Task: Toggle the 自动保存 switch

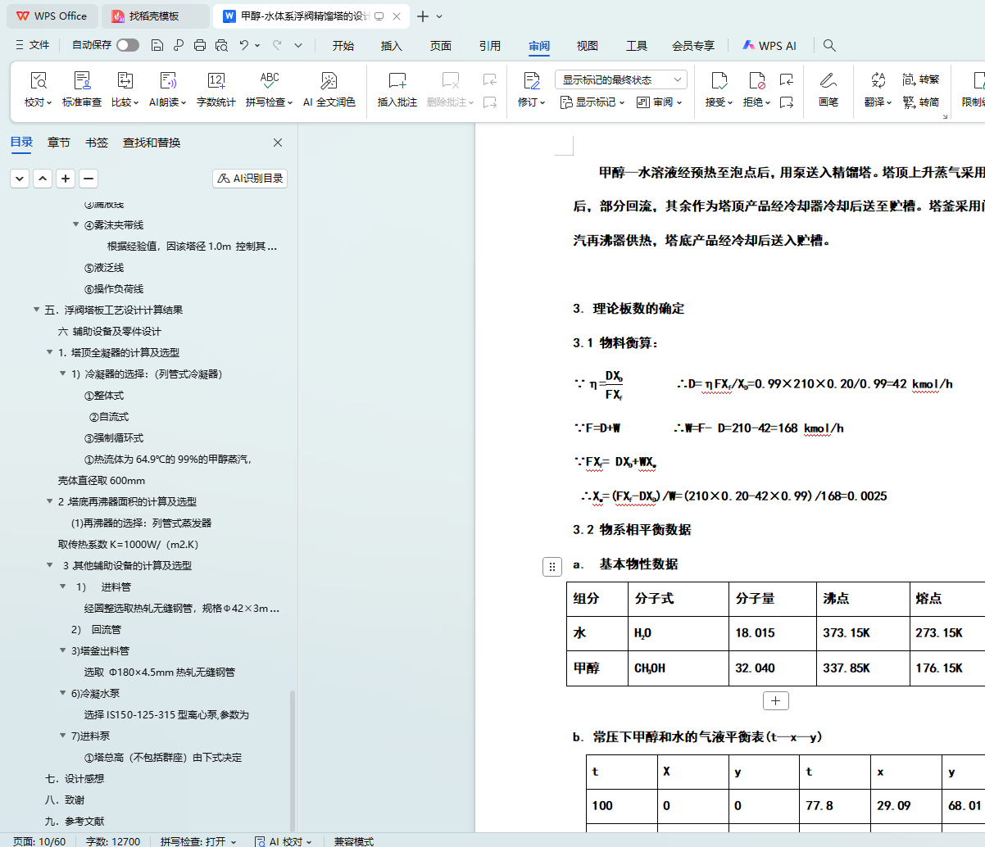Action: [x=128, y=45]
